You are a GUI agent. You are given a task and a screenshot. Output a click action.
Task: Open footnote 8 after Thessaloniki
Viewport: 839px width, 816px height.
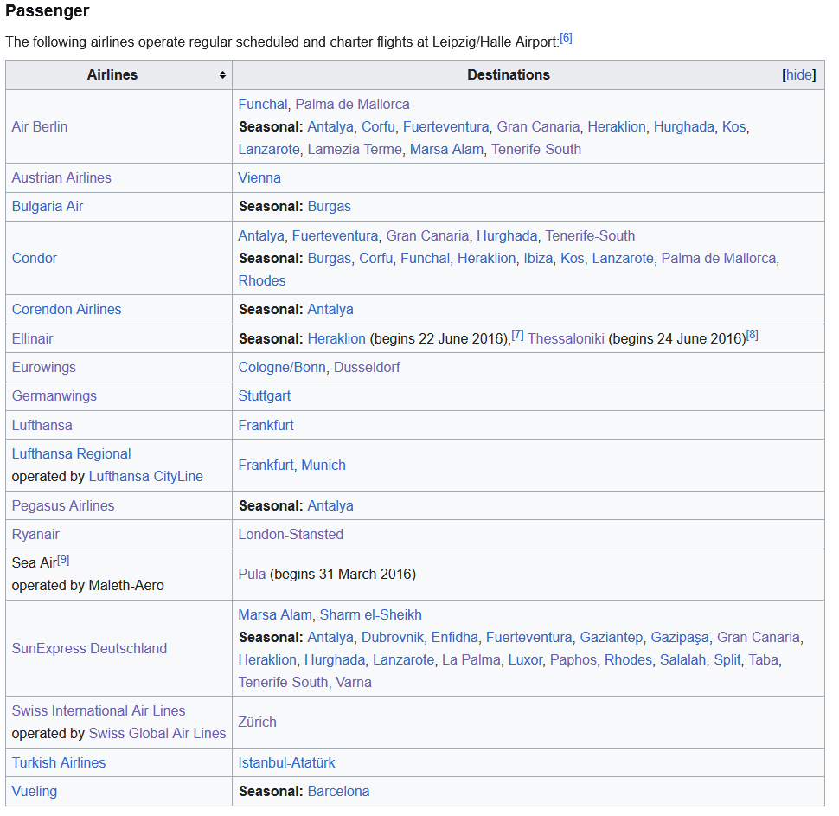pyautogui.click(x=752, y=335)
